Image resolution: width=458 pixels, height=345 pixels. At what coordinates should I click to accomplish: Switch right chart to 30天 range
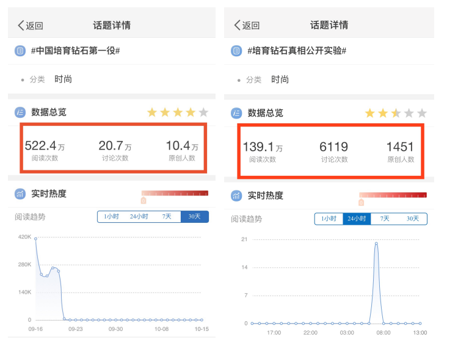tap(413, 219)
